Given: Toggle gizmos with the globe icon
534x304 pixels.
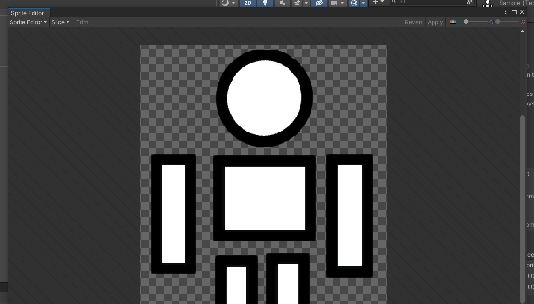Looking at the screenshot, I should pyautogui.click(x=354, y=3).
